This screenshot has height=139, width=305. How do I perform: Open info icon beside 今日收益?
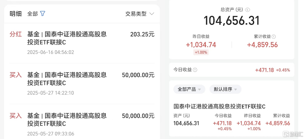point(195,70)
